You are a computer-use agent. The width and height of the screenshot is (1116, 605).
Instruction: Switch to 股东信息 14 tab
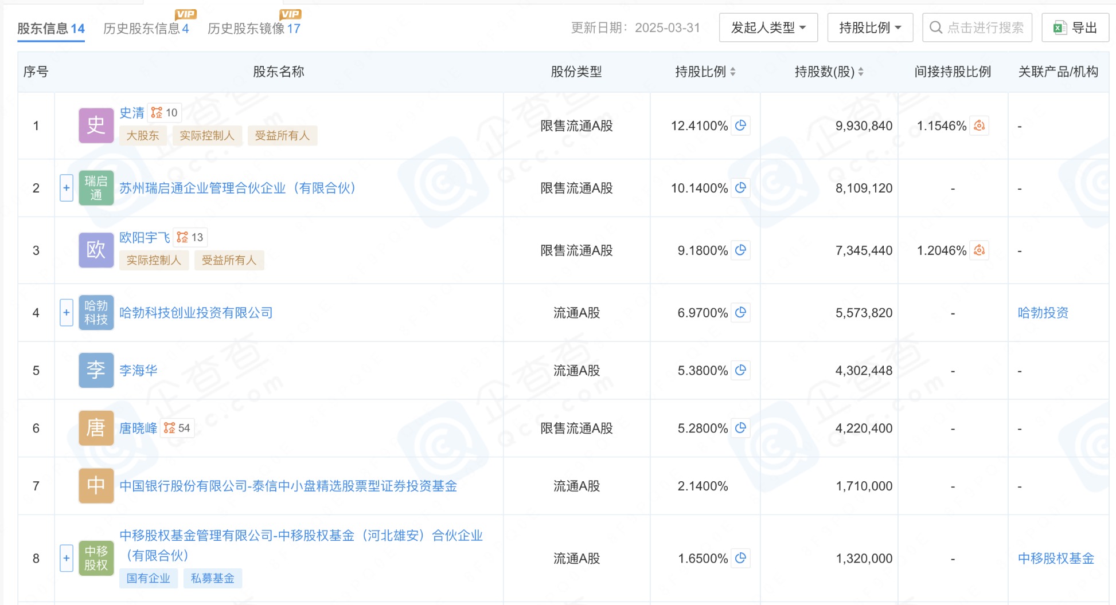51,28
